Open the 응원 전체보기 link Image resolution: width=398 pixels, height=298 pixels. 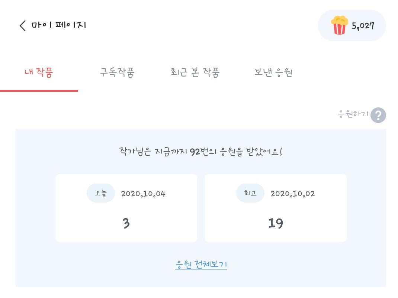201,265
